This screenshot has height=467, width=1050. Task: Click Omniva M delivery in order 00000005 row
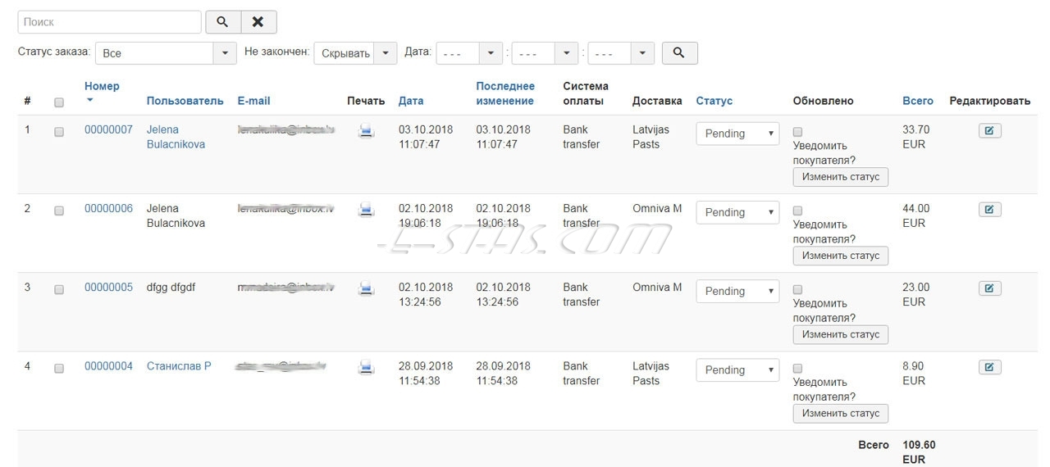point(657,287)
